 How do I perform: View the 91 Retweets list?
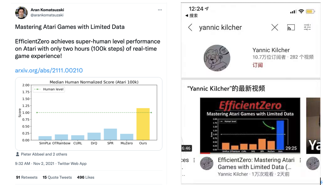[x=27, y=177]
